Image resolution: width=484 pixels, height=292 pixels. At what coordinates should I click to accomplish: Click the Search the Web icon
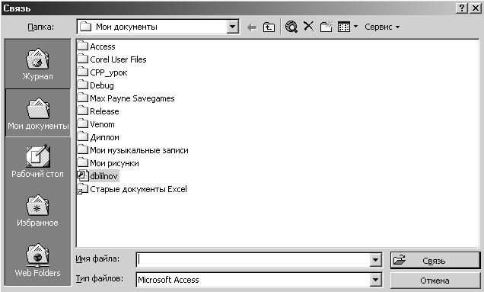291,27
